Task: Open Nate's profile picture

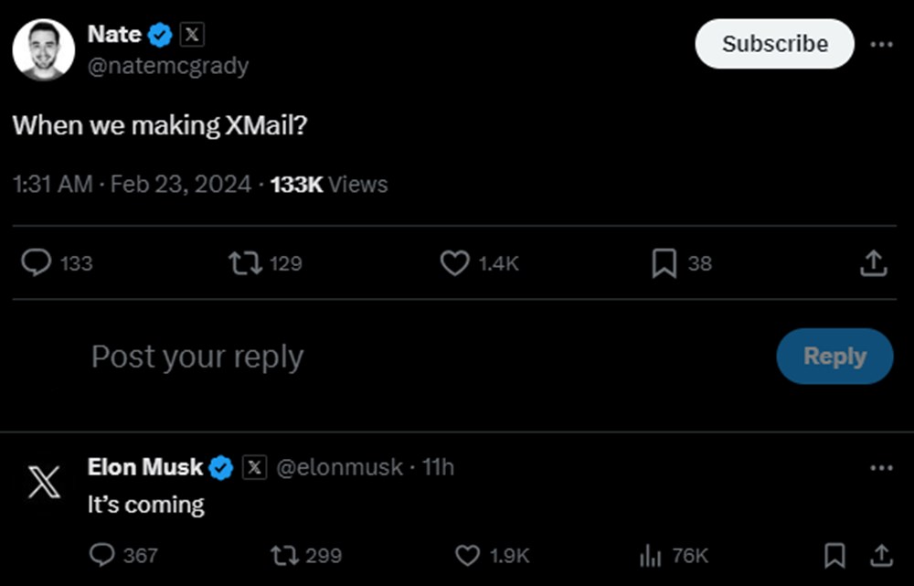Action: 43,49
